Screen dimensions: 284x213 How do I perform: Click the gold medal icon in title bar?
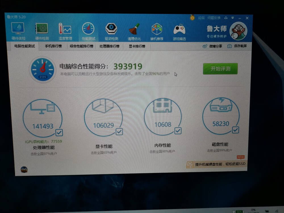(x=192, y=18)
